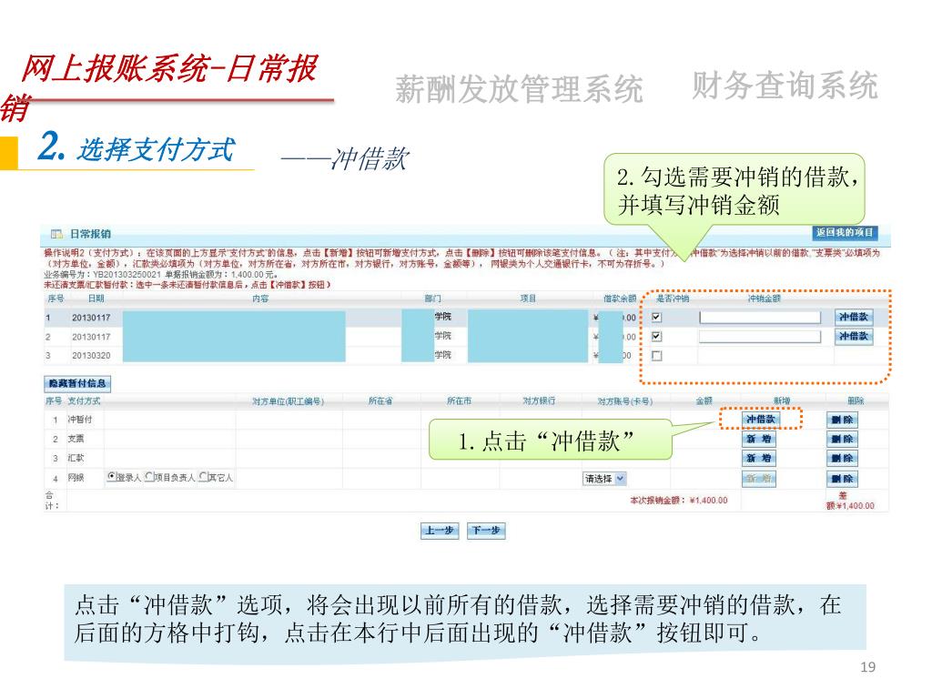This screenshot has width=932, height=699.
Task: Open the 请选择 dropdown
Action: tap(604, 479)
